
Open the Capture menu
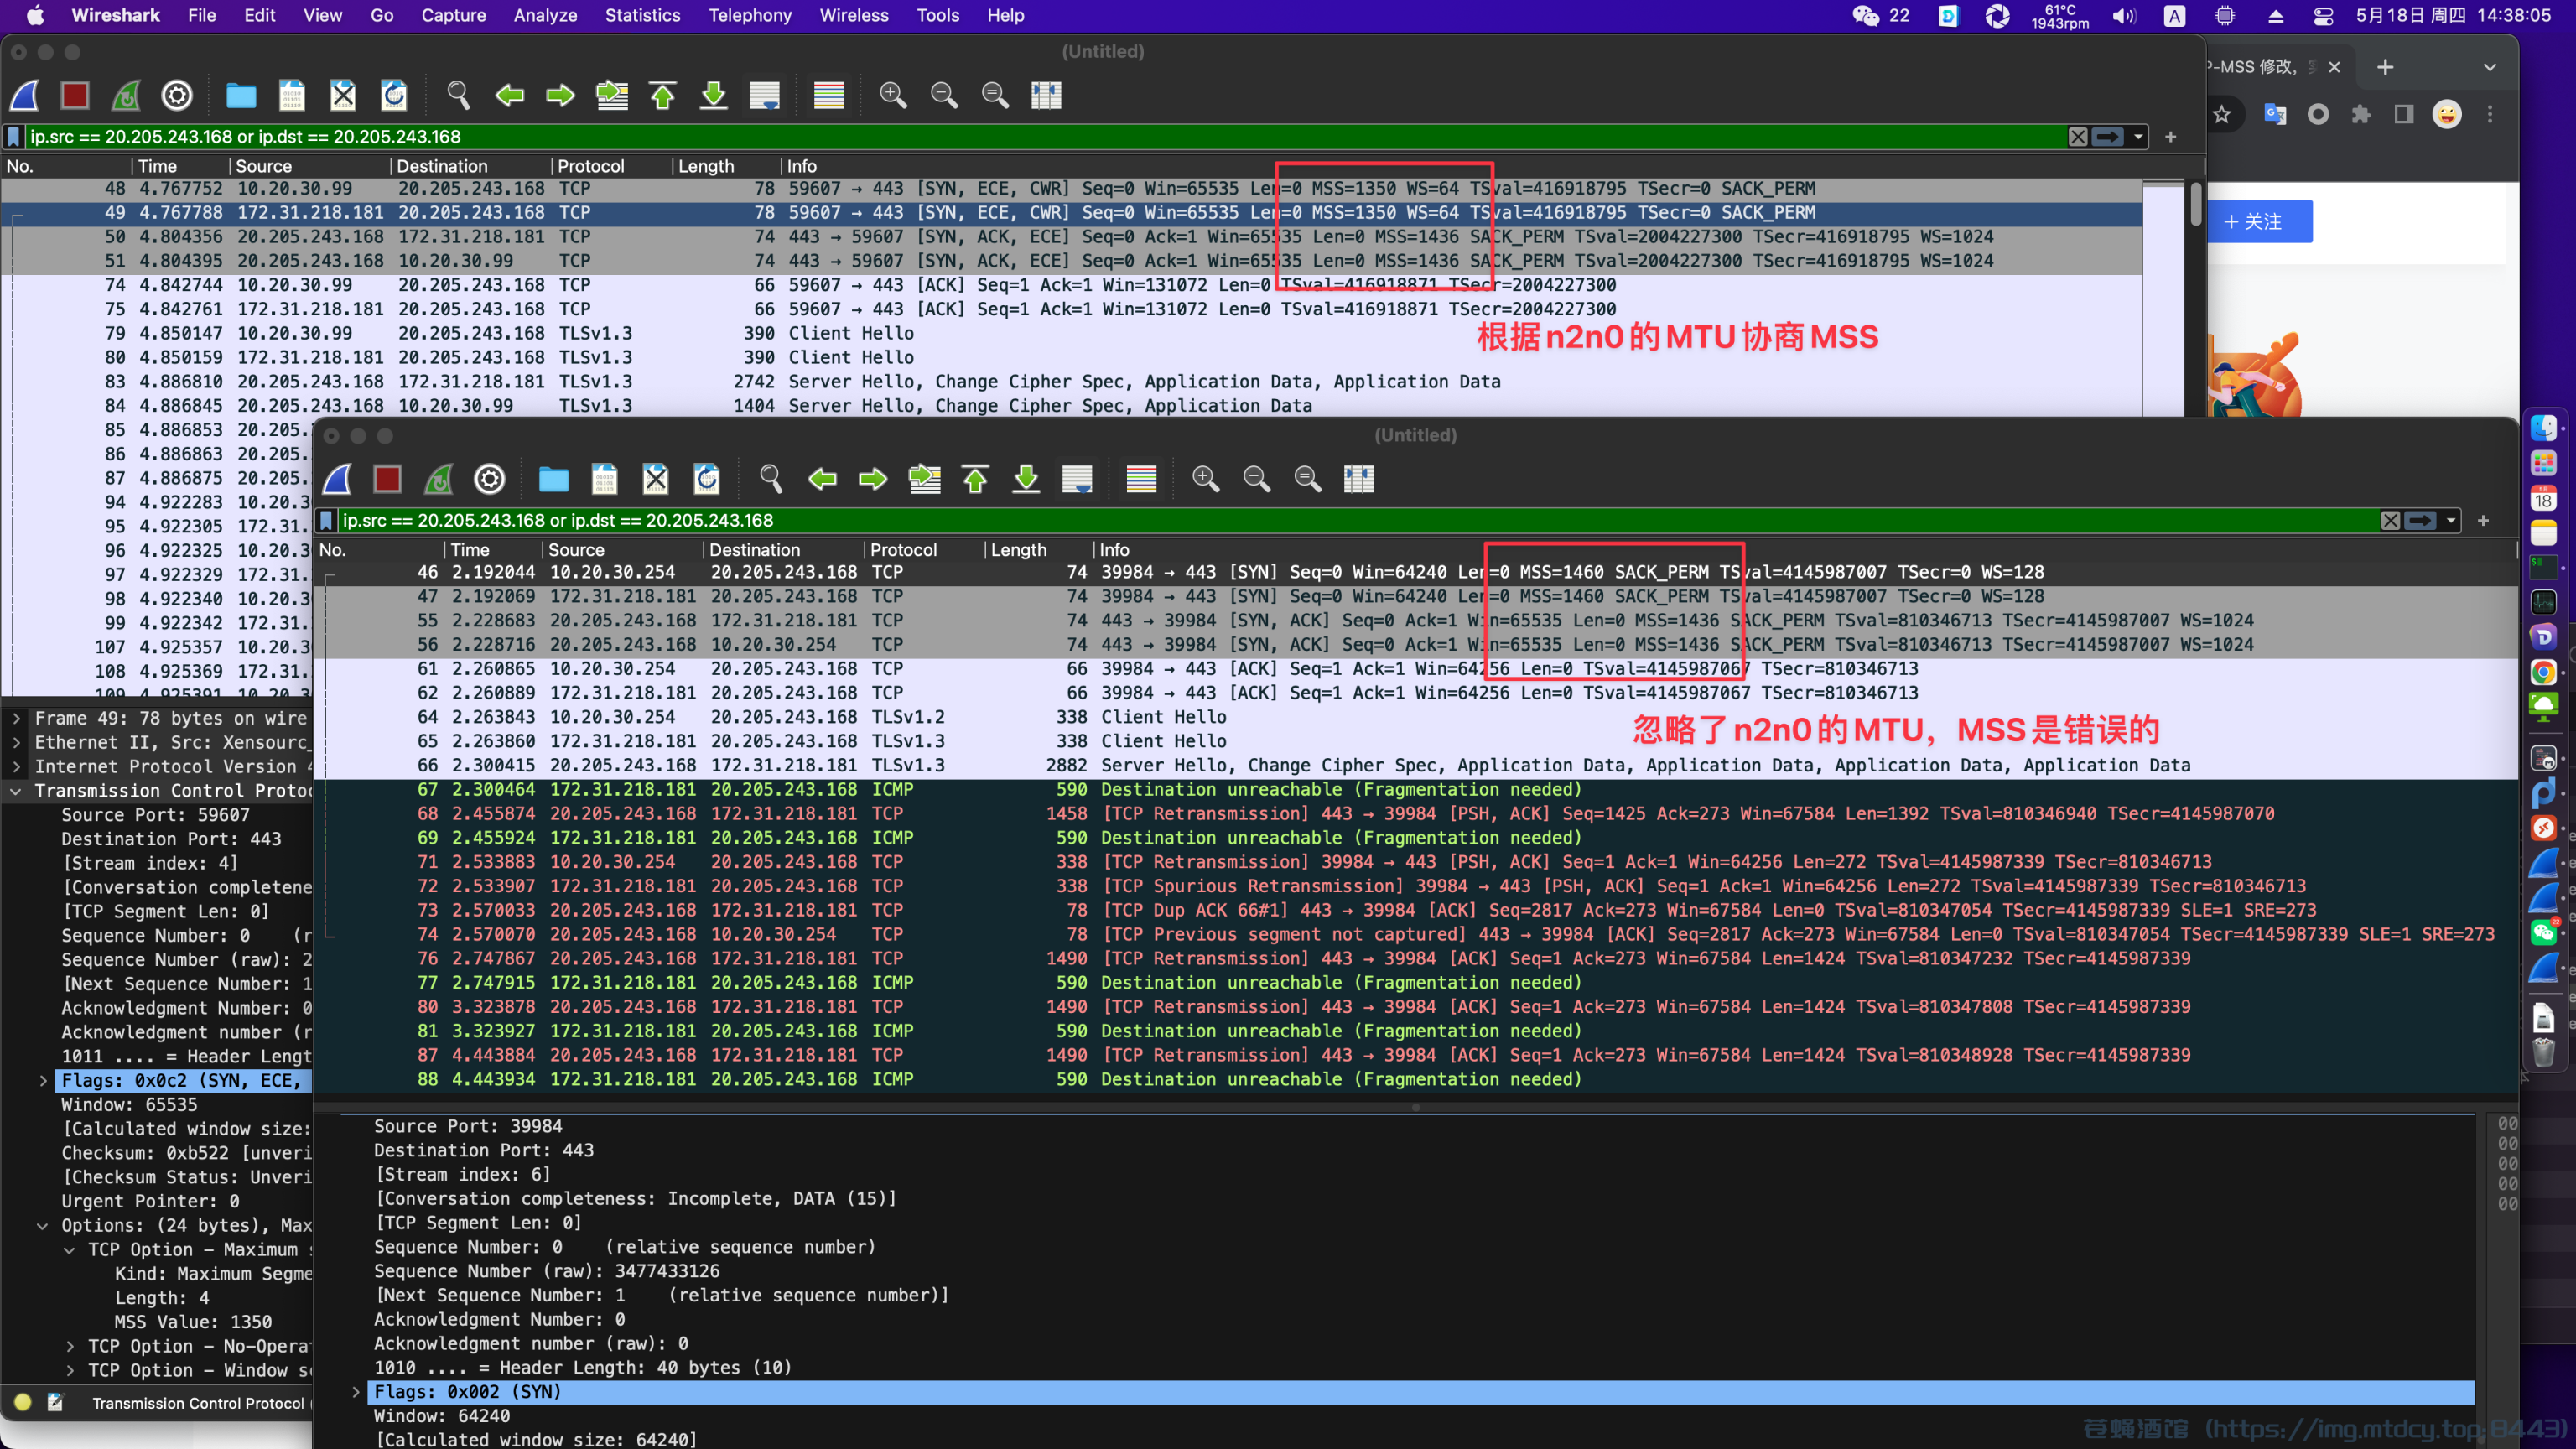coord(453,15)
